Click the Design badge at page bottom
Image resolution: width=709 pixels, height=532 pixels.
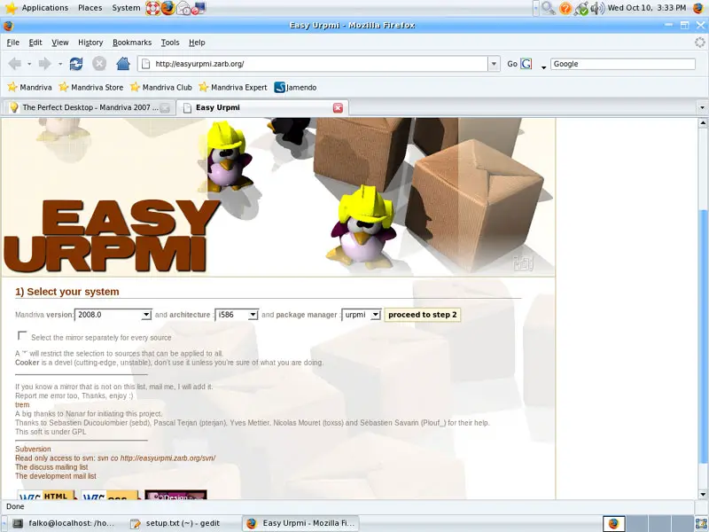tap(175, 495)
